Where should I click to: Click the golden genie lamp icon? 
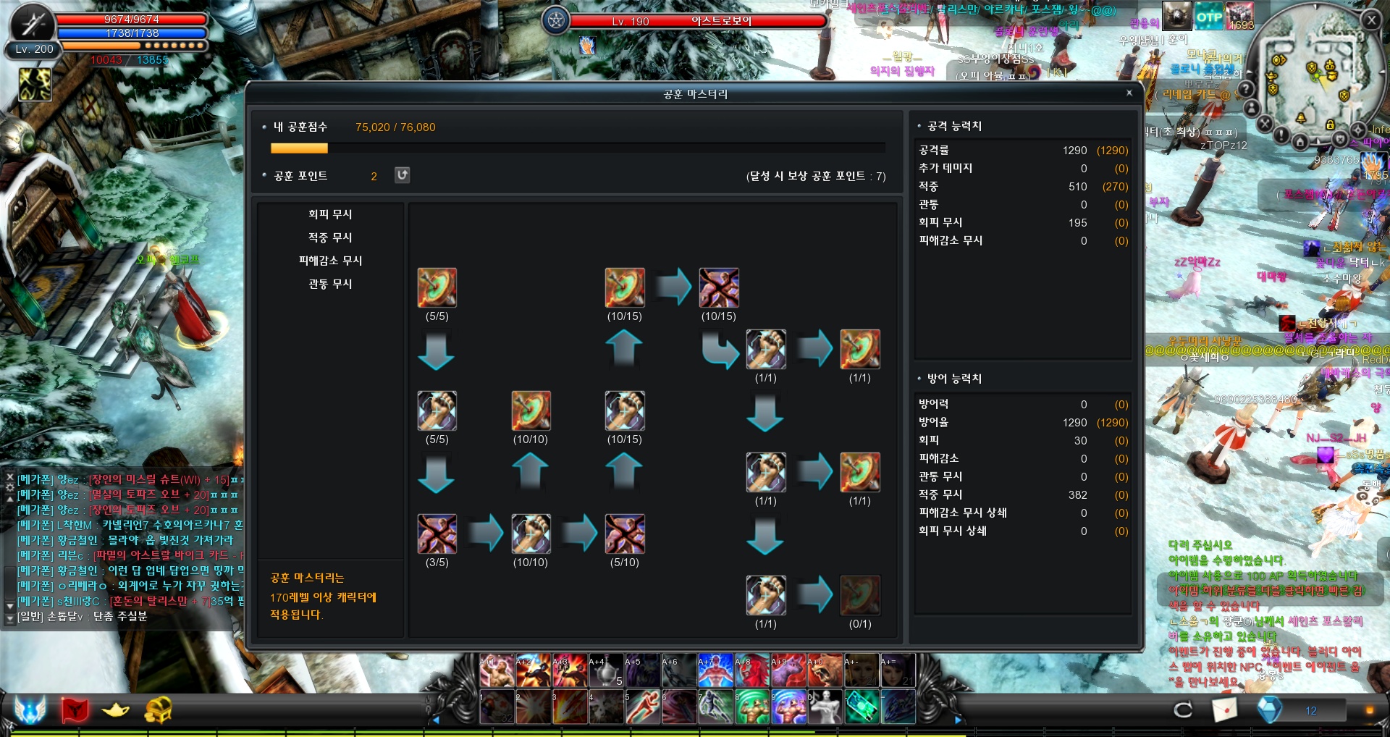coord(116,710)
